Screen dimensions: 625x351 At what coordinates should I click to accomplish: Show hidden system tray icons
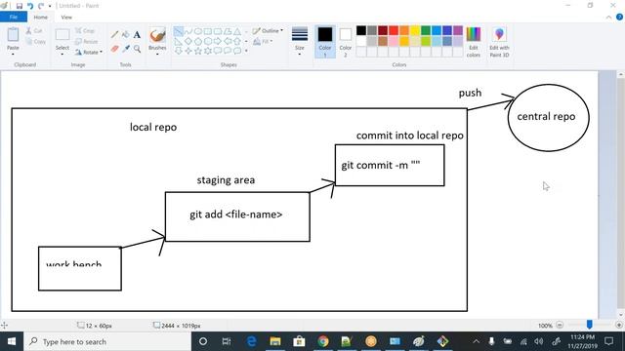[x=476, y=341]
